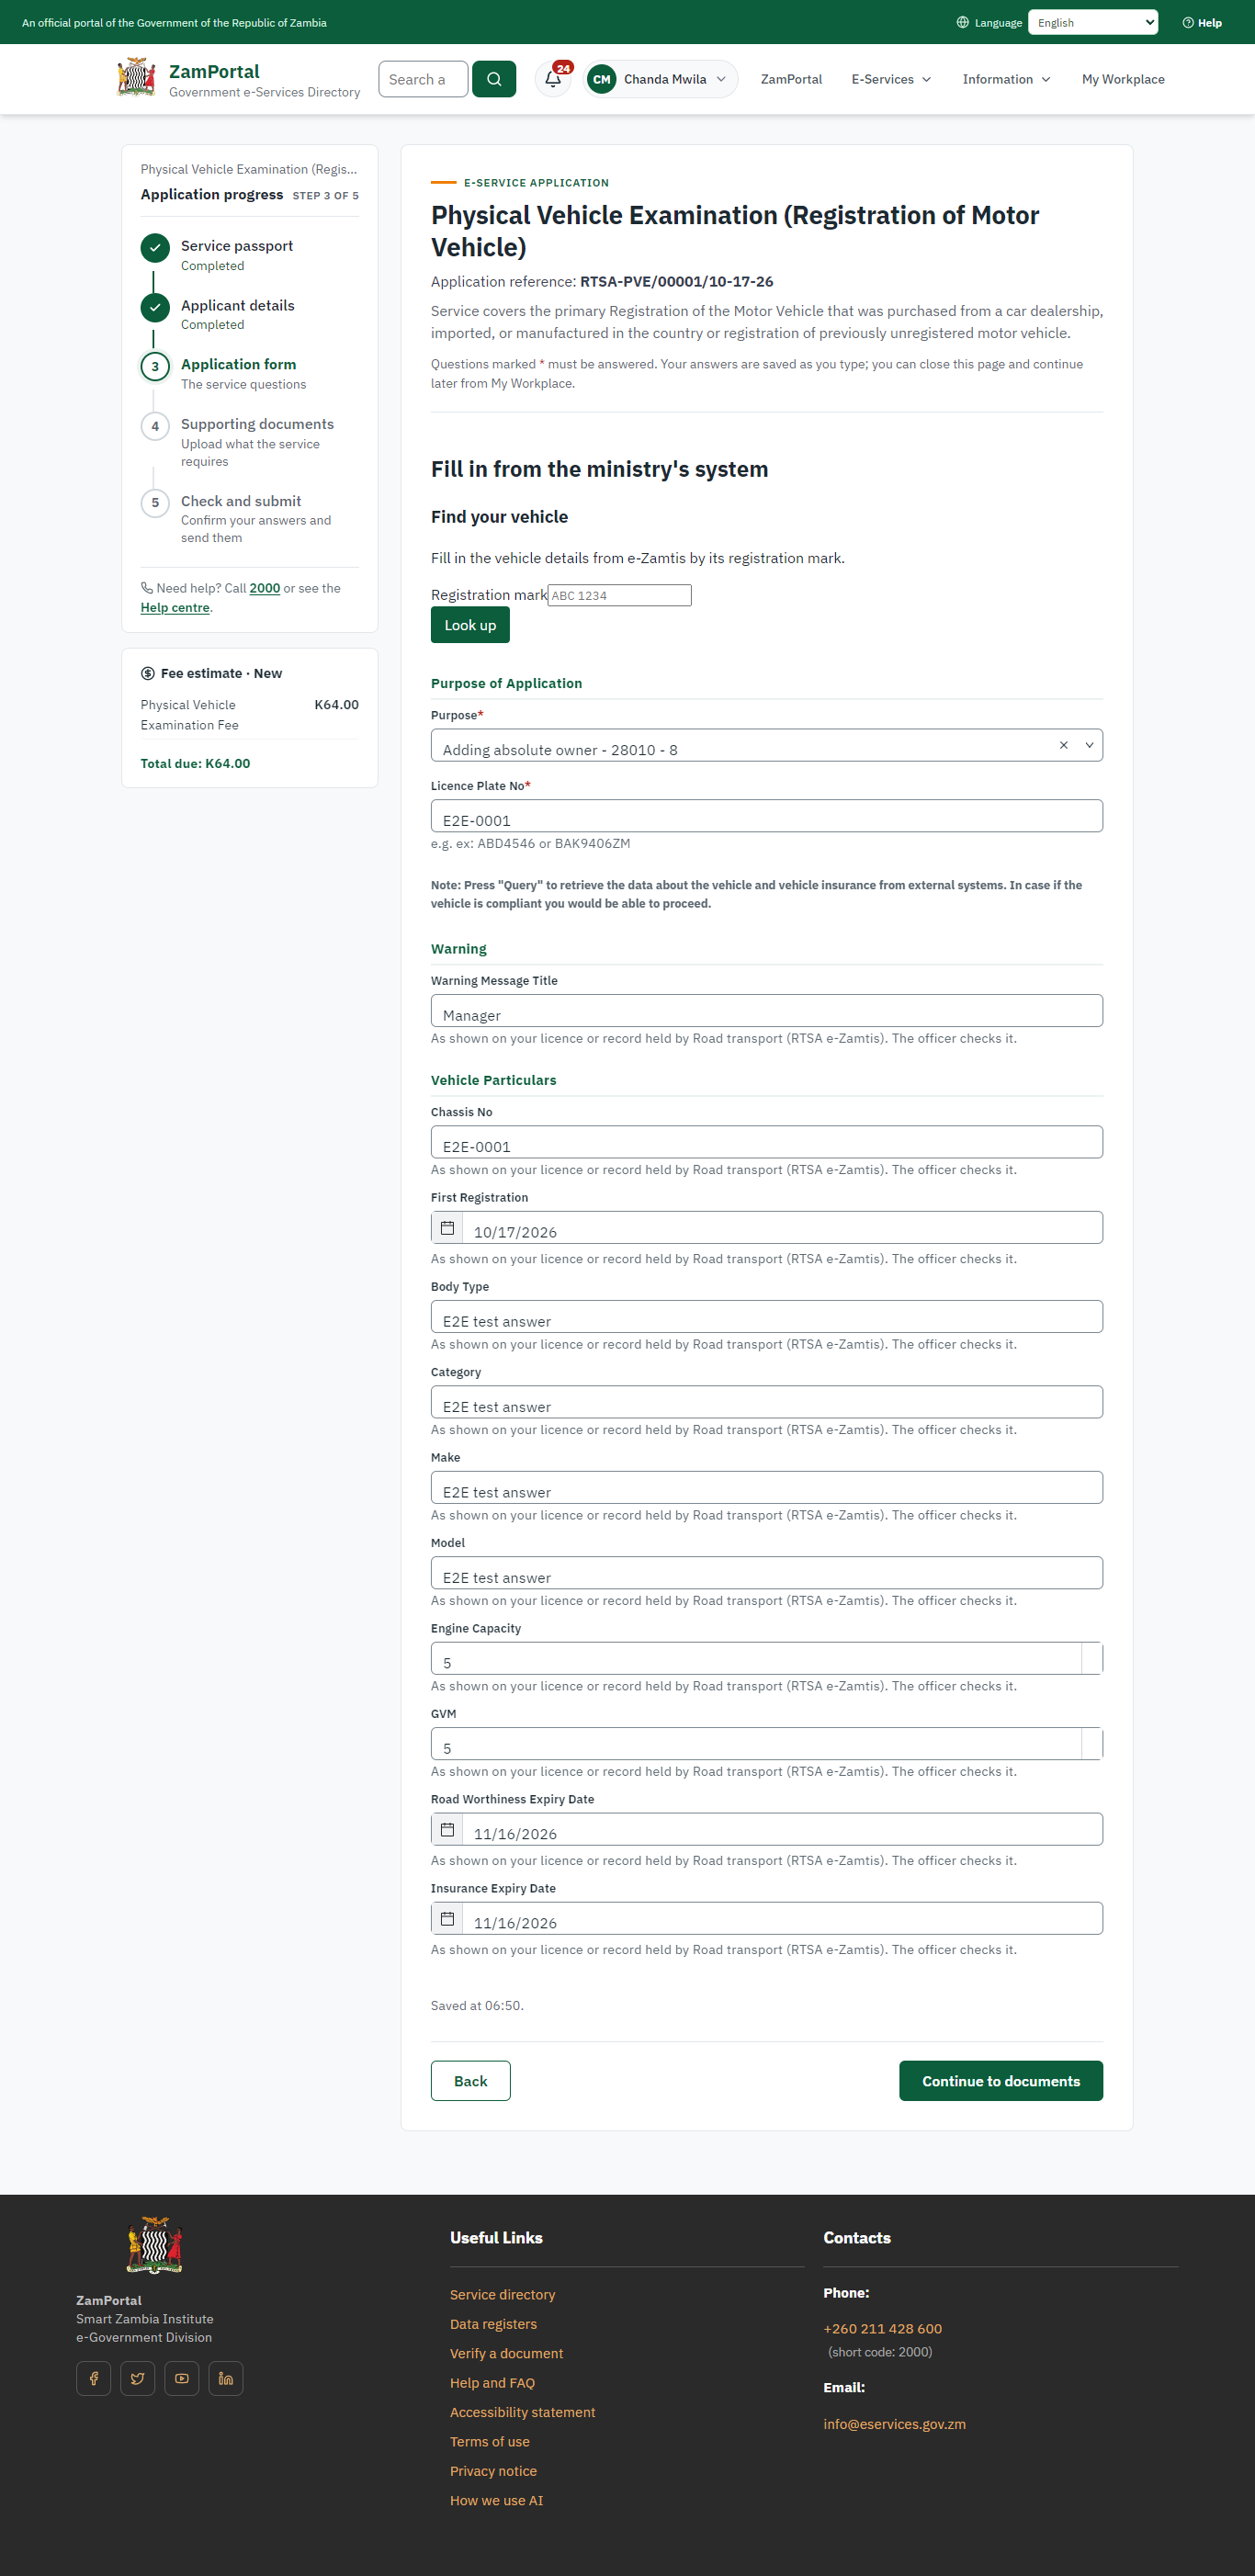Click the footer coat of arms emblem
The height and width of the screenshot is (2576, 1255).
[154, 2244]
